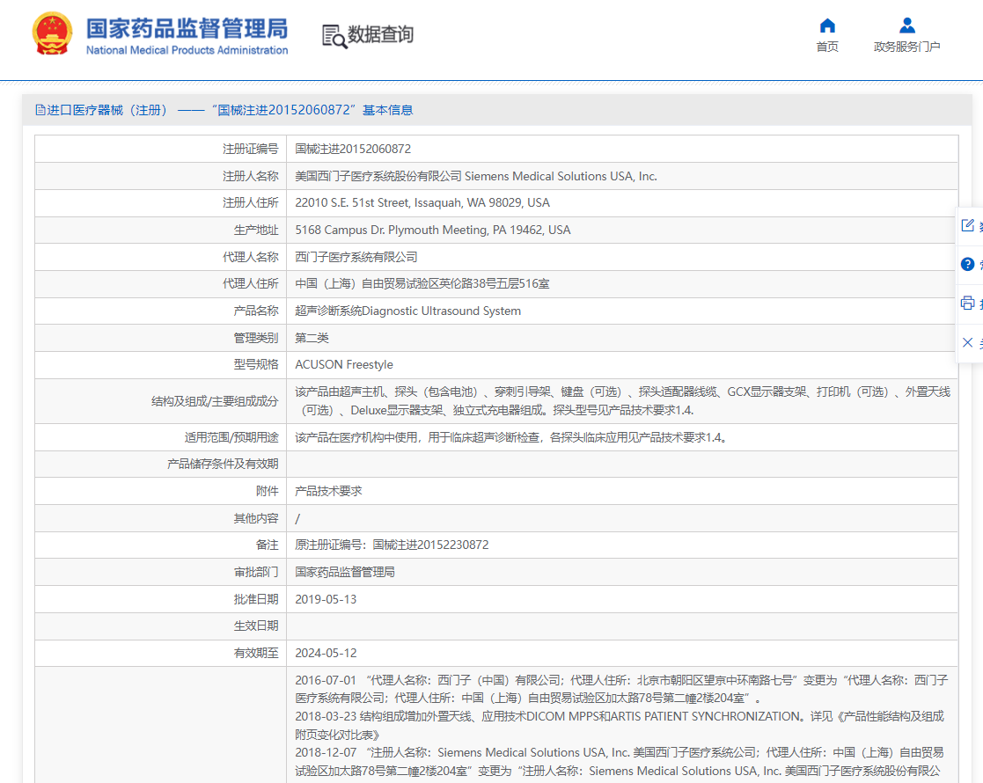Click 国家药品监督管理局 site title
Screen dimensions: 983x783
[x=187, y=29]
